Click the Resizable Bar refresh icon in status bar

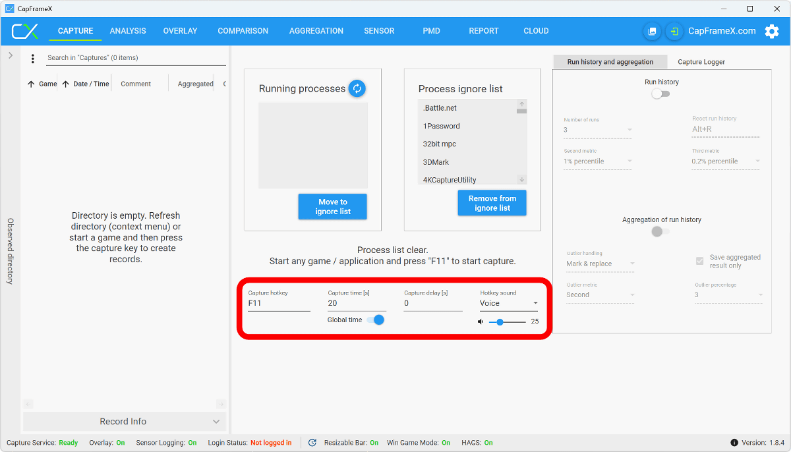tap(312, 443)
